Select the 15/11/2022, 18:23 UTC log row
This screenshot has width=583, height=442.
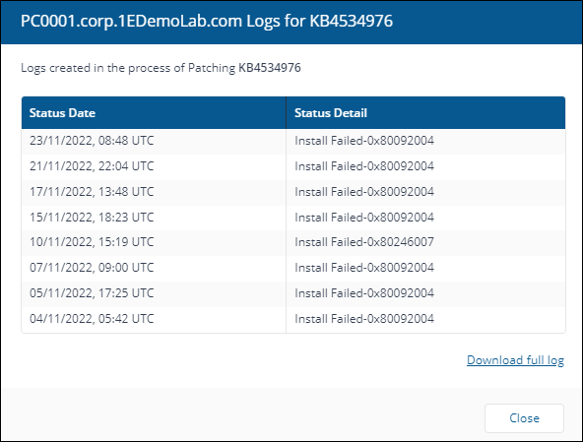[x=293, y=218]
